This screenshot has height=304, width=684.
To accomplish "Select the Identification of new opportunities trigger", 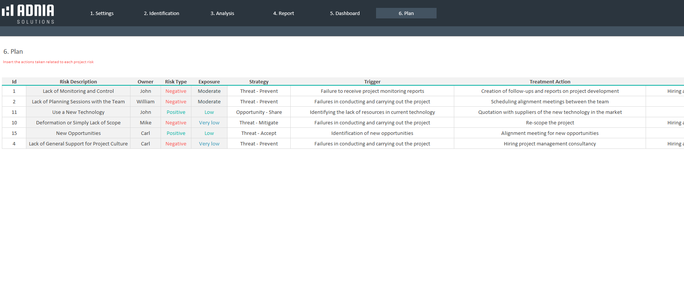I will (372, 133).
